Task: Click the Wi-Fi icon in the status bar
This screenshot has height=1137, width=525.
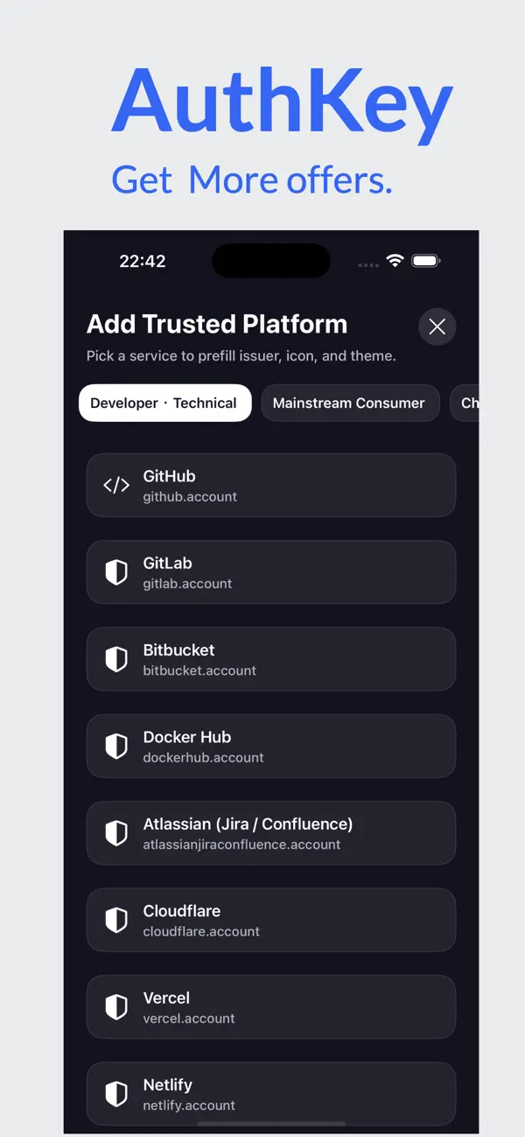Action: point(394,260)
